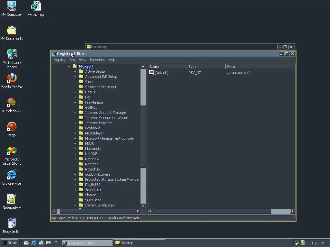
Task: Expand the File Manager key
Action: 75,102
